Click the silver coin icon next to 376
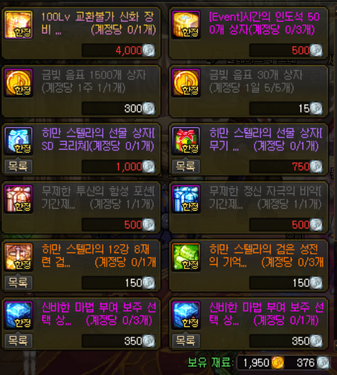The image size is (337, 375). (323, 363)
